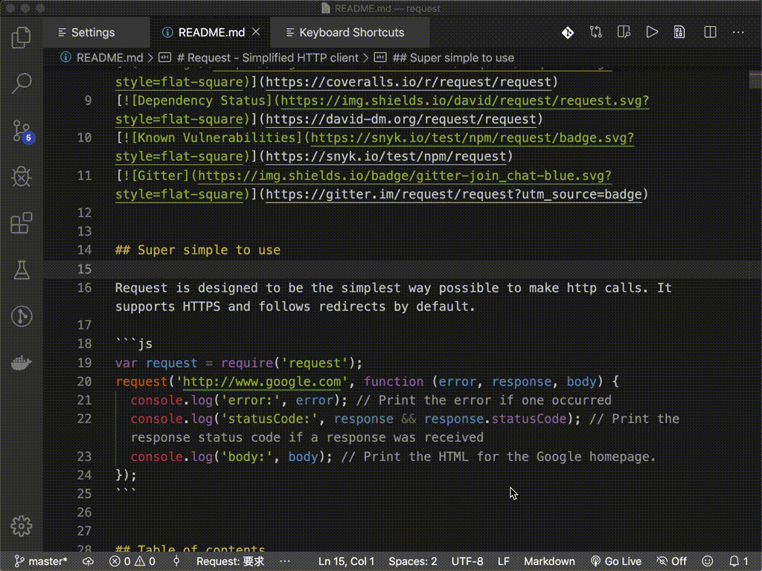This screenshot has width=762, height=571.
Task: Click 'Ln 15, Col 1' to go to line
Action: pyautogui.click(x=346, y=561)
